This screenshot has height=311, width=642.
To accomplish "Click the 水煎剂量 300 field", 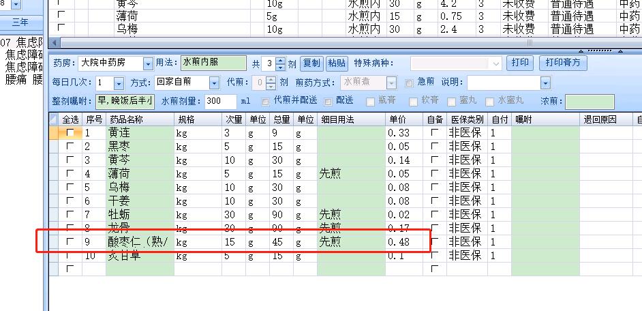I will (221, 101).
